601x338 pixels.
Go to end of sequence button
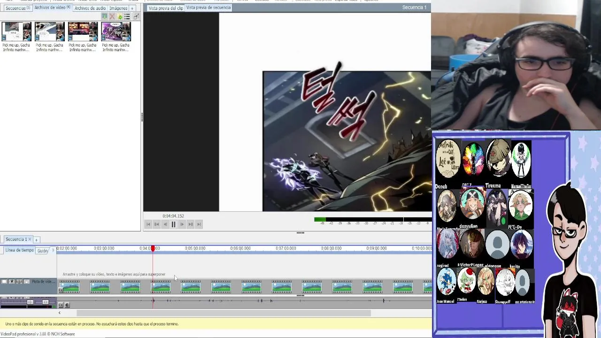click(199, 224)
